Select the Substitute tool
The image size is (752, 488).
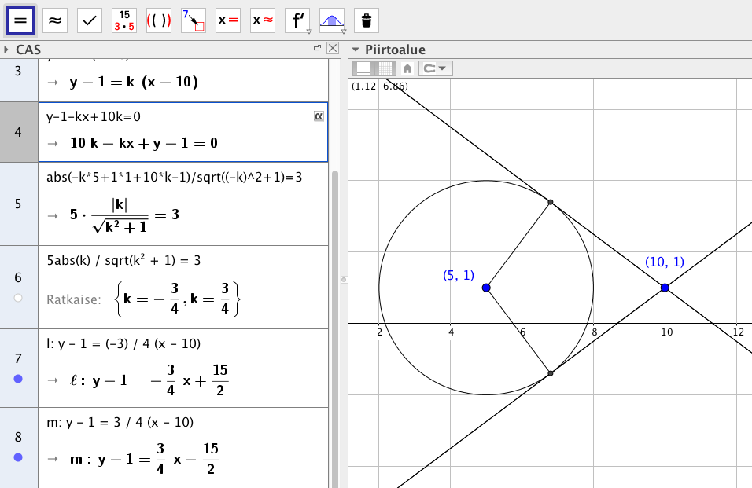pos(194,20)
